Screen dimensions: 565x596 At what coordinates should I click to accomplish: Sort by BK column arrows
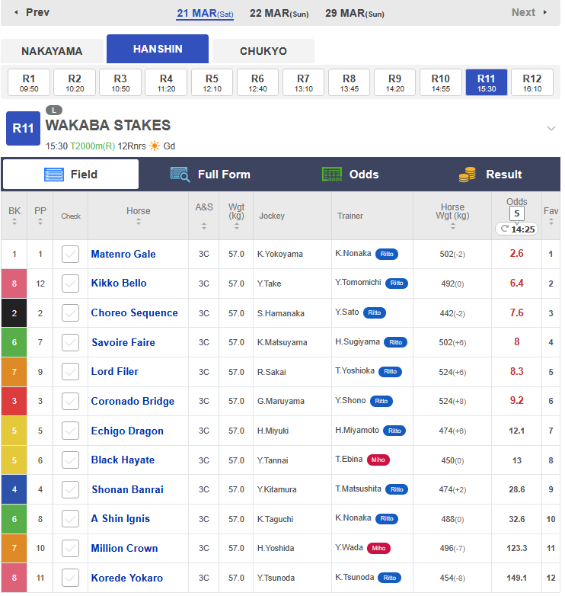click(14, 222)
